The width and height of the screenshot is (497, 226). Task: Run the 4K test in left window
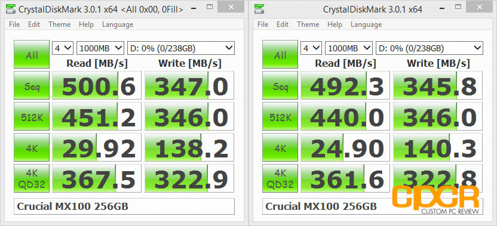pos(32,147)
